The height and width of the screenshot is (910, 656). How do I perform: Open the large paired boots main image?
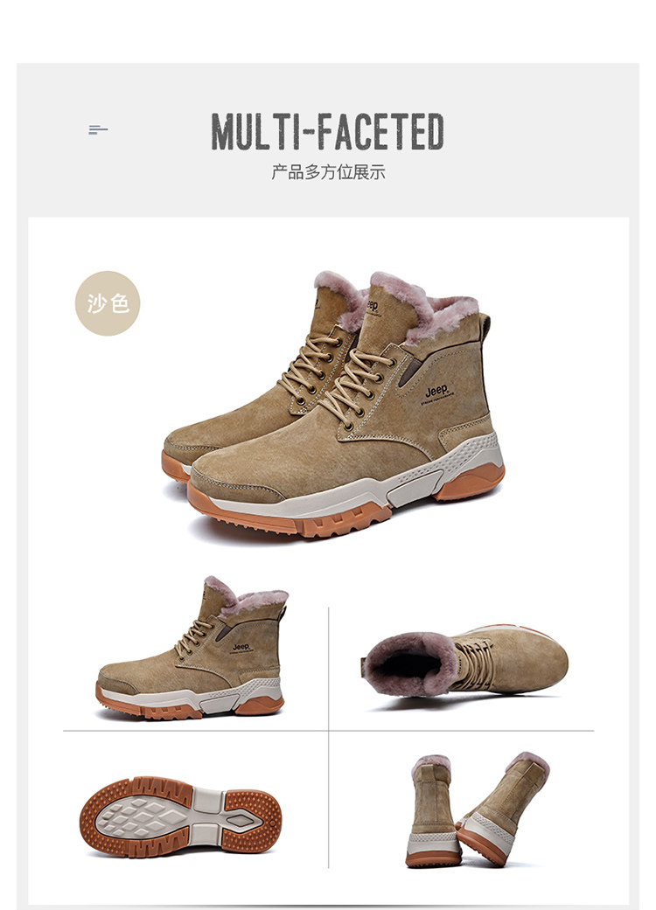pos(333,405)
